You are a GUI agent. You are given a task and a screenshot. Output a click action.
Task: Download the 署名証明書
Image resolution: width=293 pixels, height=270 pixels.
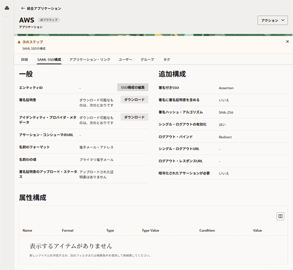pyautogui.click(x=134, y=100)
